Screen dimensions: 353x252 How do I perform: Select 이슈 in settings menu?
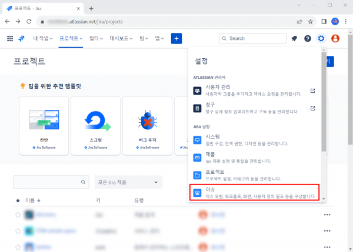(255, 192)
